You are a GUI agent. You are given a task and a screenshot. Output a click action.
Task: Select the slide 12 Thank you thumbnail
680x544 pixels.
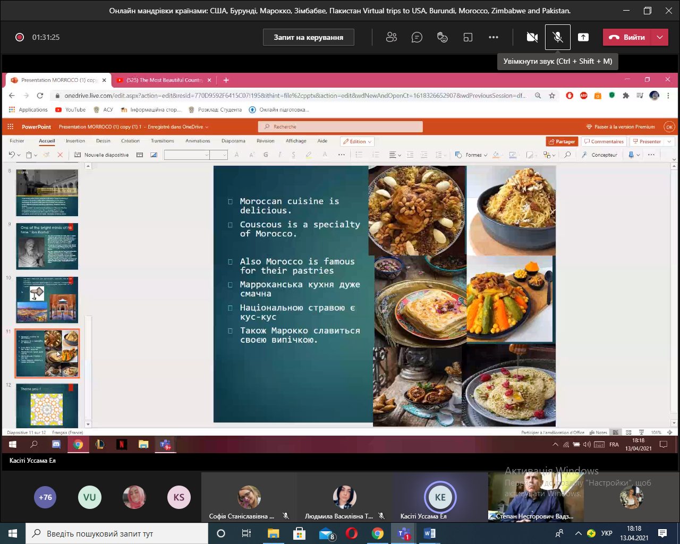pyautogui.click(x=47, y=405)
